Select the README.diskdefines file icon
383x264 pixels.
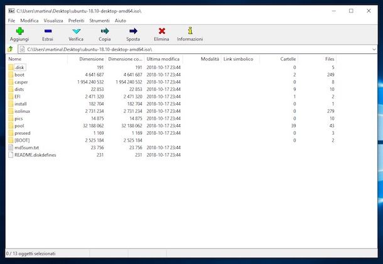[x=11, y=155]
